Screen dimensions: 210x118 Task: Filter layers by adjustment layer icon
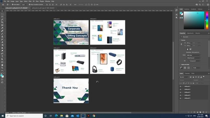click(193, 77)
